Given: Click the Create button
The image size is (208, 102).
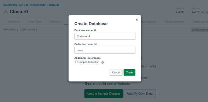Looking at the screenshot, I should point(129,72).
